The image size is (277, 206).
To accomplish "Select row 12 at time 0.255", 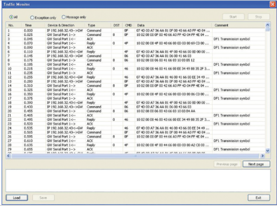I will pos(136,77).
